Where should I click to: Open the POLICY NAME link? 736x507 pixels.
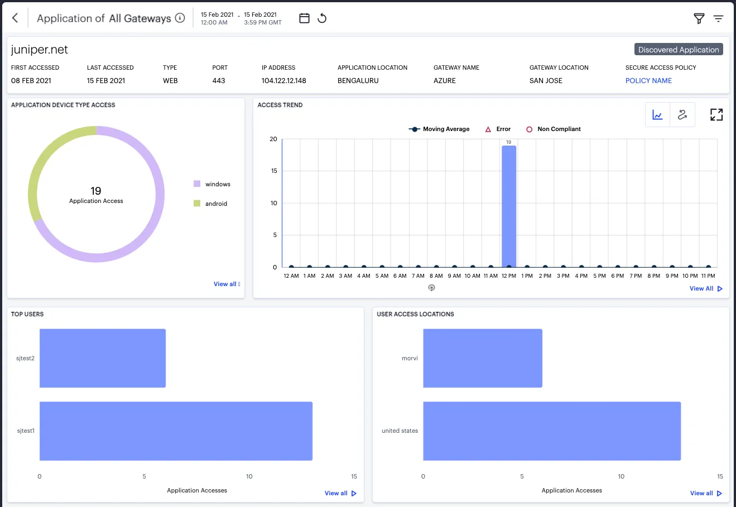click(x=648, y=80)
